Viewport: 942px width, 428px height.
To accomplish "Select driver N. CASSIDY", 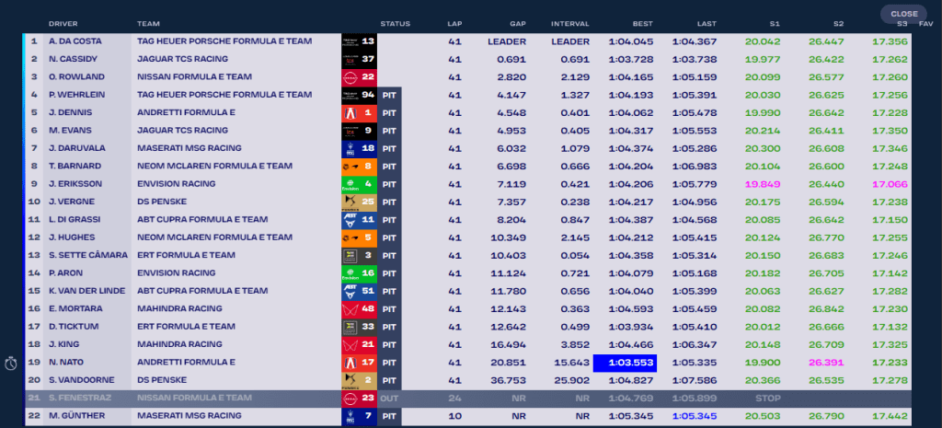I will pyautogui.click(x=73, y=60).
